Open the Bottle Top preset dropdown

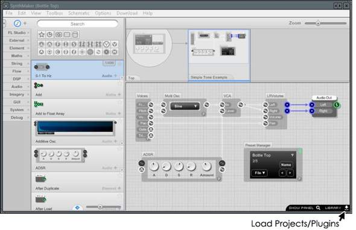click(x=292, y=155)
